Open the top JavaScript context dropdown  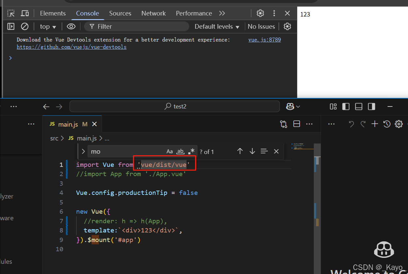point(48,26)
